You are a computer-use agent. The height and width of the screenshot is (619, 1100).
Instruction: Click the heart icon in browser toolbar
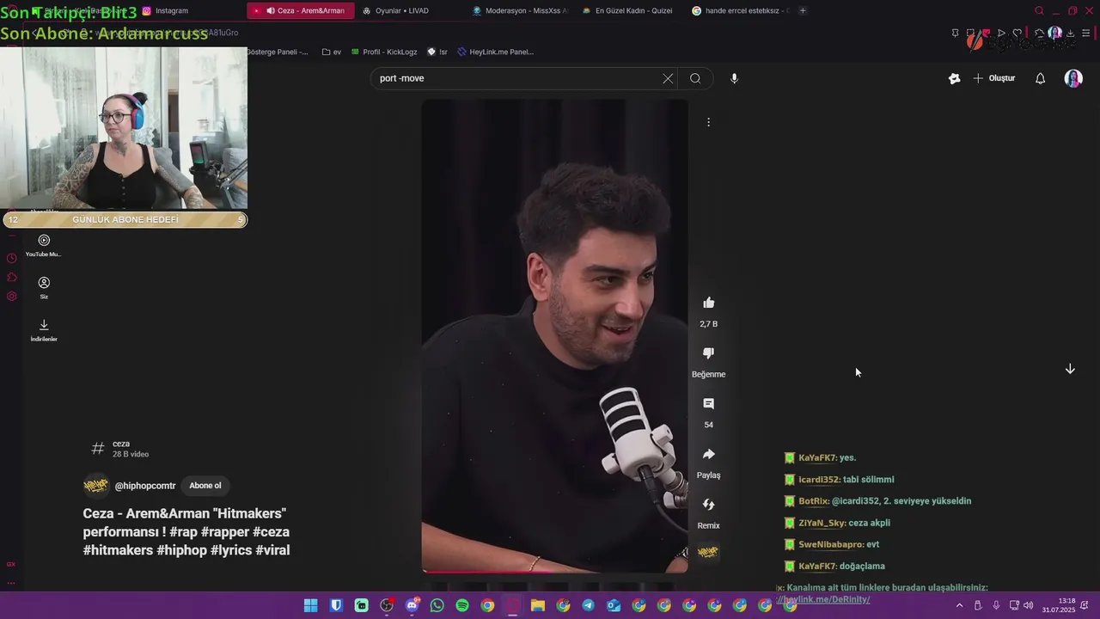[x=1017, y=33]
